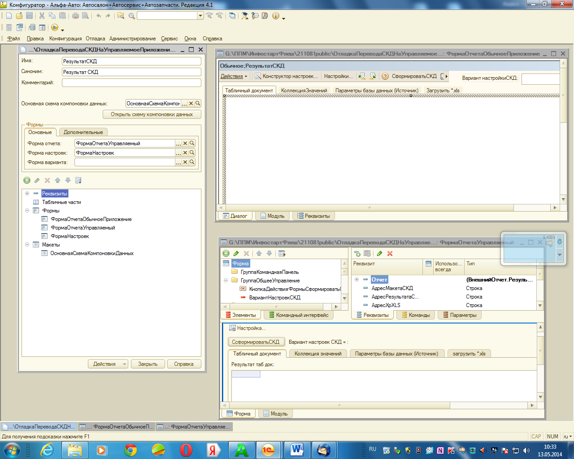Click ellipsis to choose Форма варианта
The width and height of the screenshot is (574, 459).
178,162
